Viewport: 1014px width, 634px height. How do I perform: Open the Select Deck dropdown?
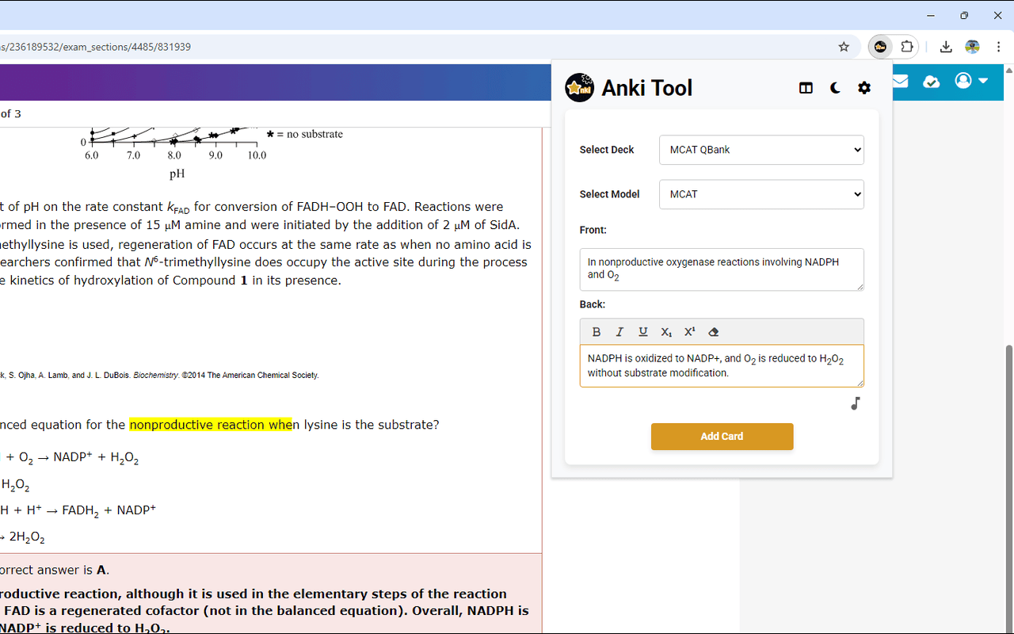[x=760, y=150]
